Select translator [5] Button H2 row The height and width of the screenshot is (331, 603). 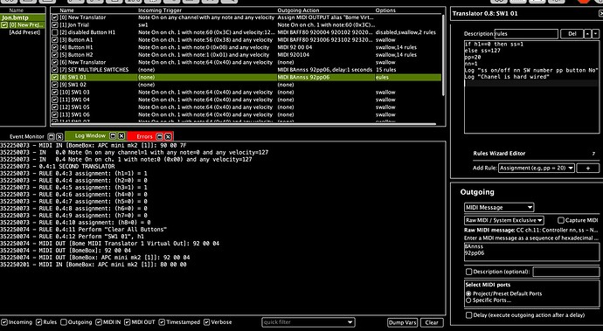pyautogui.click(x=246, y=55)
